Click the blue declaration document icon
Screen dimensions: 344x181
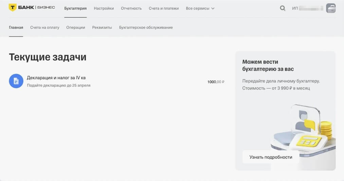[16, 81]
